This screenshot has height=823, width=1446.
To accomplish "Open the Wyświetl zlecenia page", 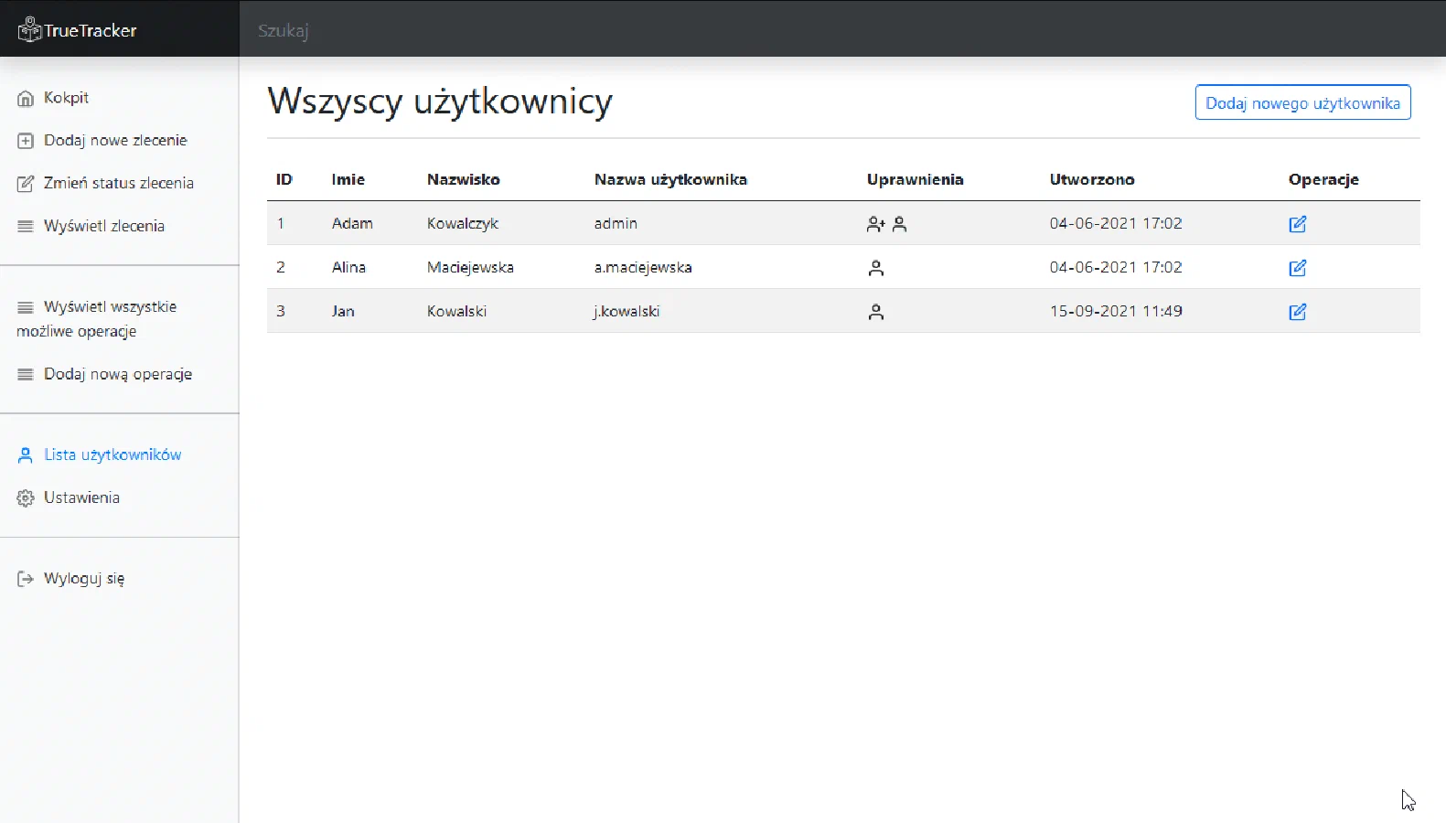I will tap(103, 226).
